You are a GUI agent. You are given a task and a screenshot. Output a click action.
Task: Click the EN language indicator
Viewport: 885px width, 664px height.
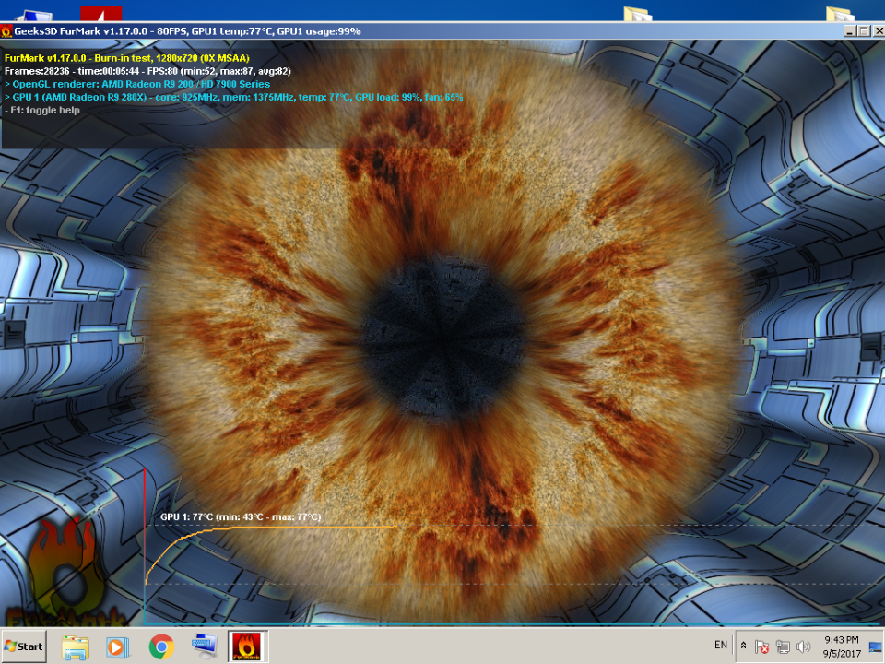[x=721, y=645]
